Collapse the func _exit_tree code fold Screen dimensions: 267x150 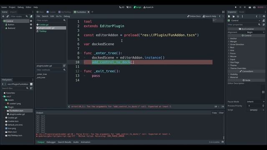pos(81,71)
